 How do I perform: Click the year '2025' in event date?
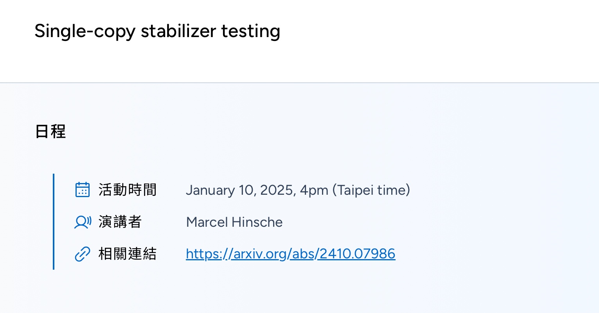(277, 190)
